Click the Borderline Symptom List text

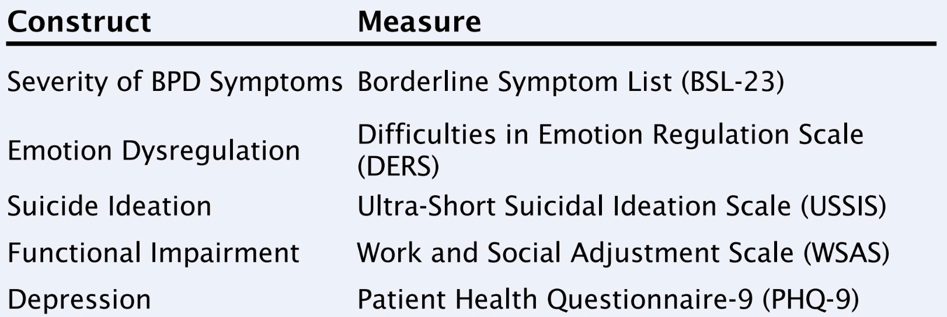point(514,82)
